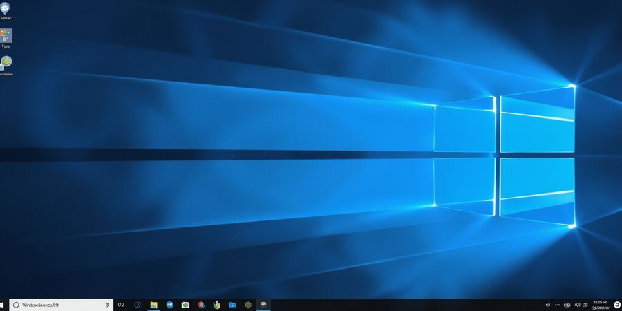Open the blue ring icon on the taskbar
Screen dimensions: 622x311
point(138,305)
